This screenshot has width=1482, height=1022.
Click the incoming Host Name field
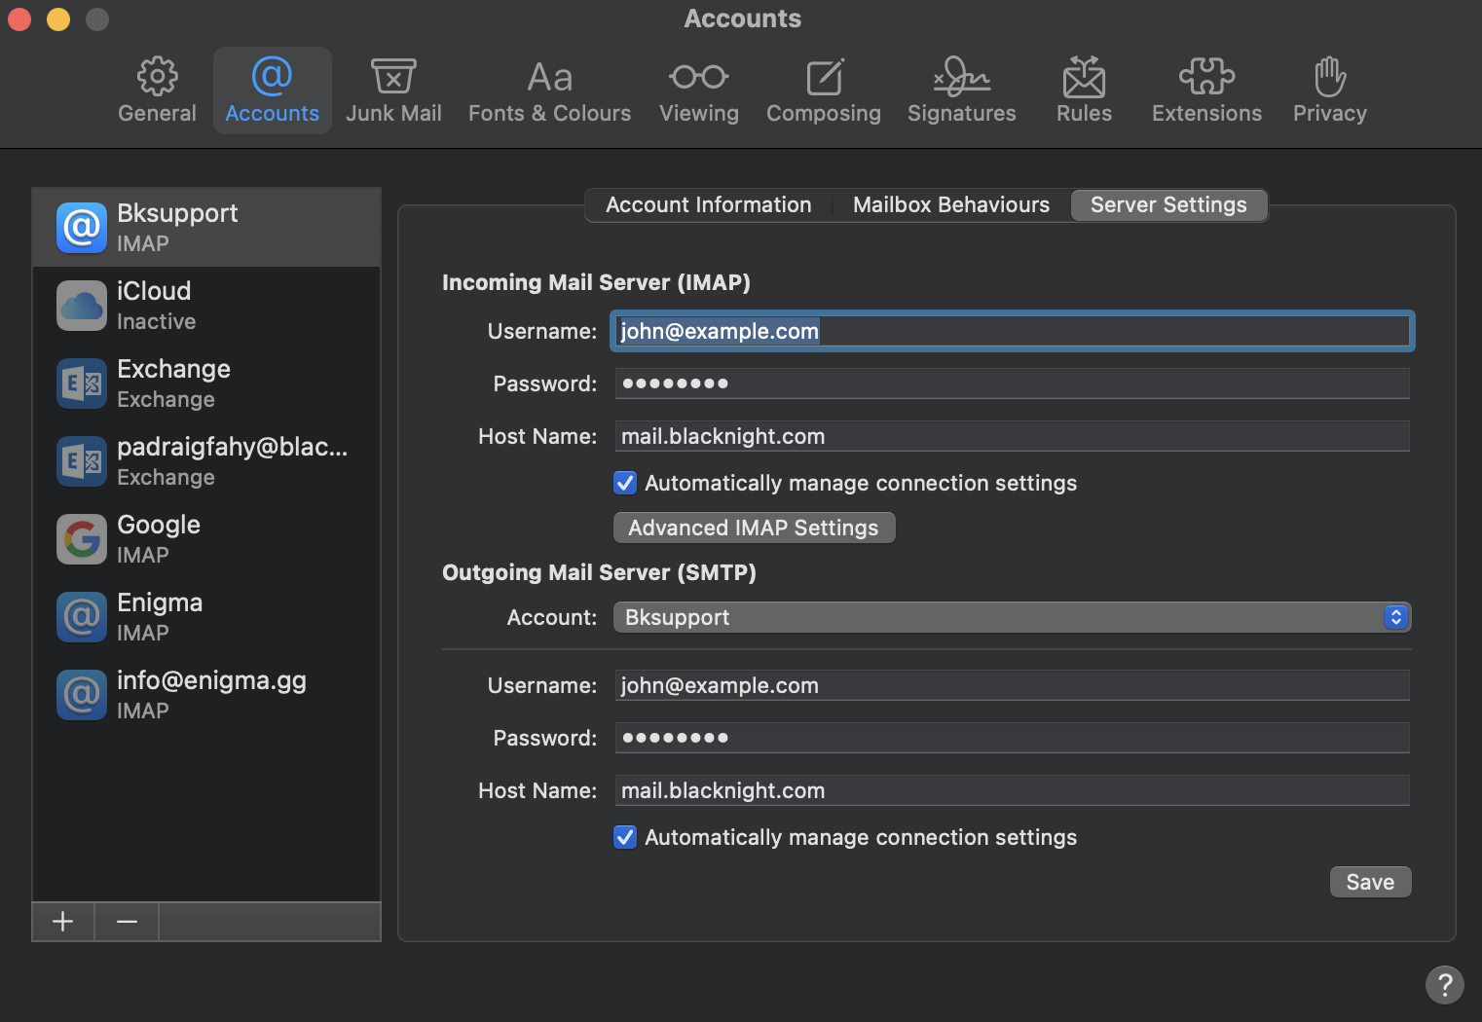click(x=1011, y=436)
